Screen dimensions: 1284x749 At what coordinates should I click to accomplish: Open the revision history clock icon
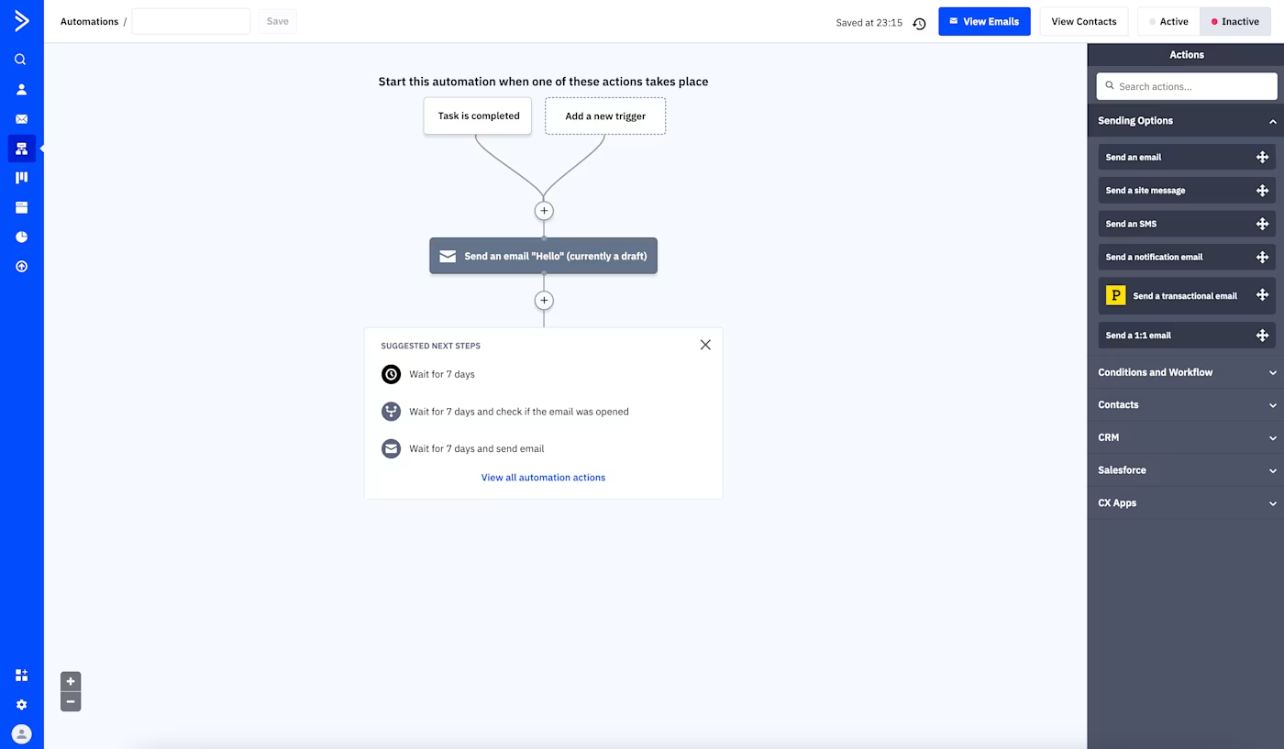click(x=919, y=23)
